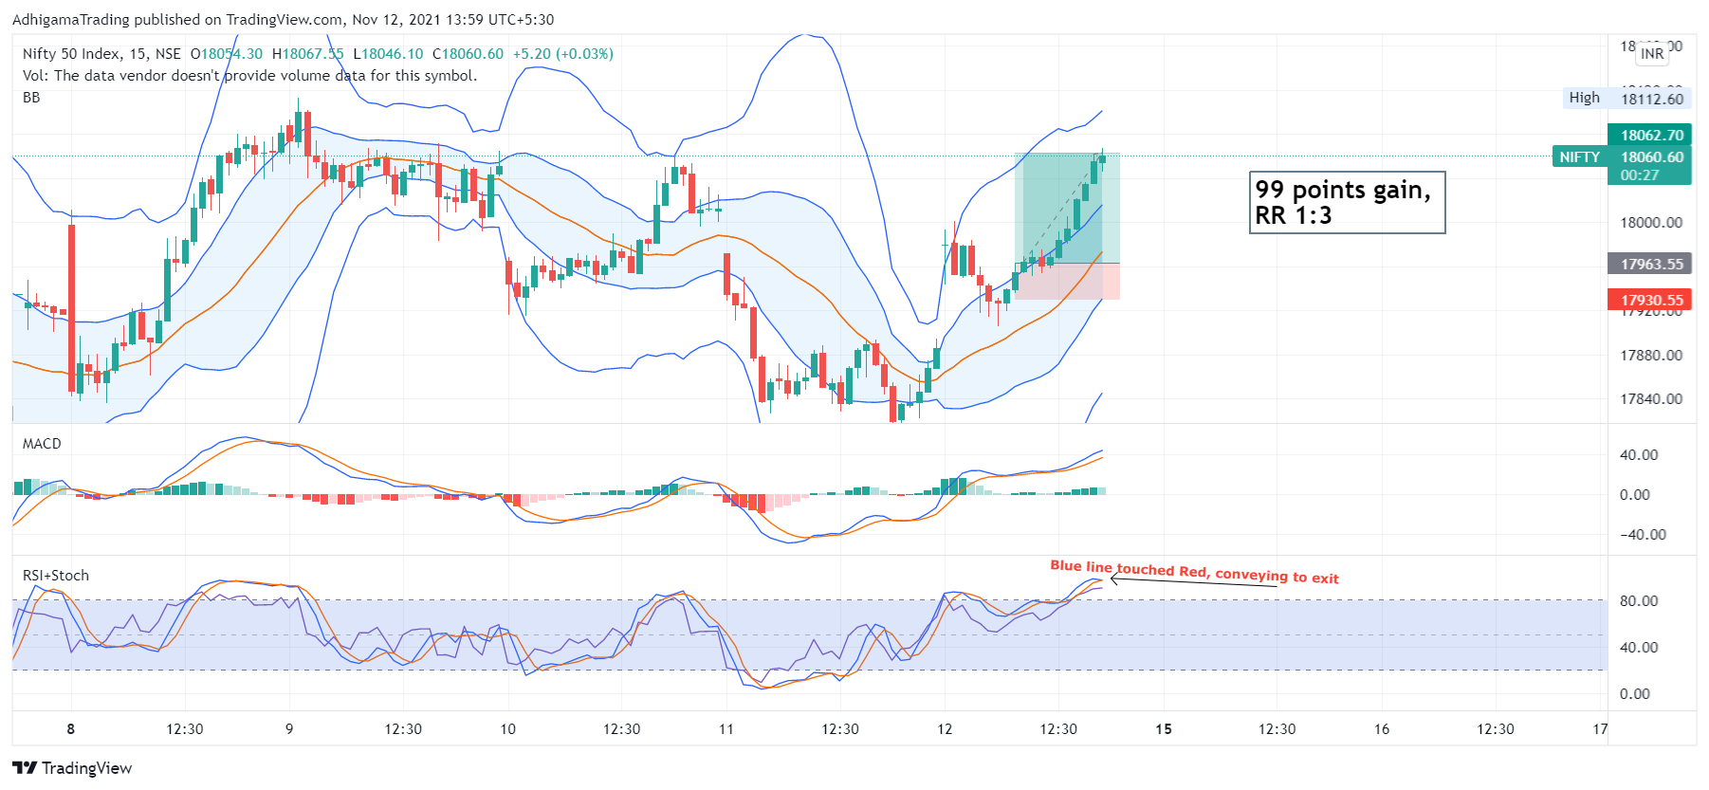Click the low value L18046.10

[388, 54]
